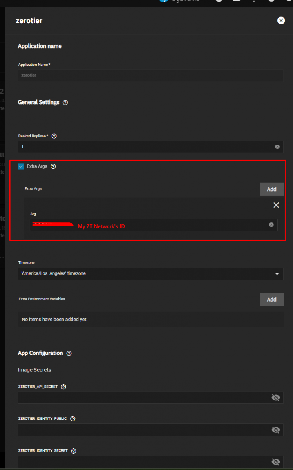Reveal the ZEROTIER_IDENTITY_PUBLIC value
This screenshot has width=293, height=470.
(276, 430)
